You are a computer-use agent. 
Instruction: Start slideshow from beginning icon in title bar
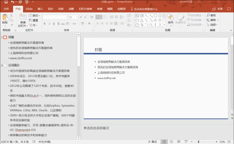[x=27, y=2]
